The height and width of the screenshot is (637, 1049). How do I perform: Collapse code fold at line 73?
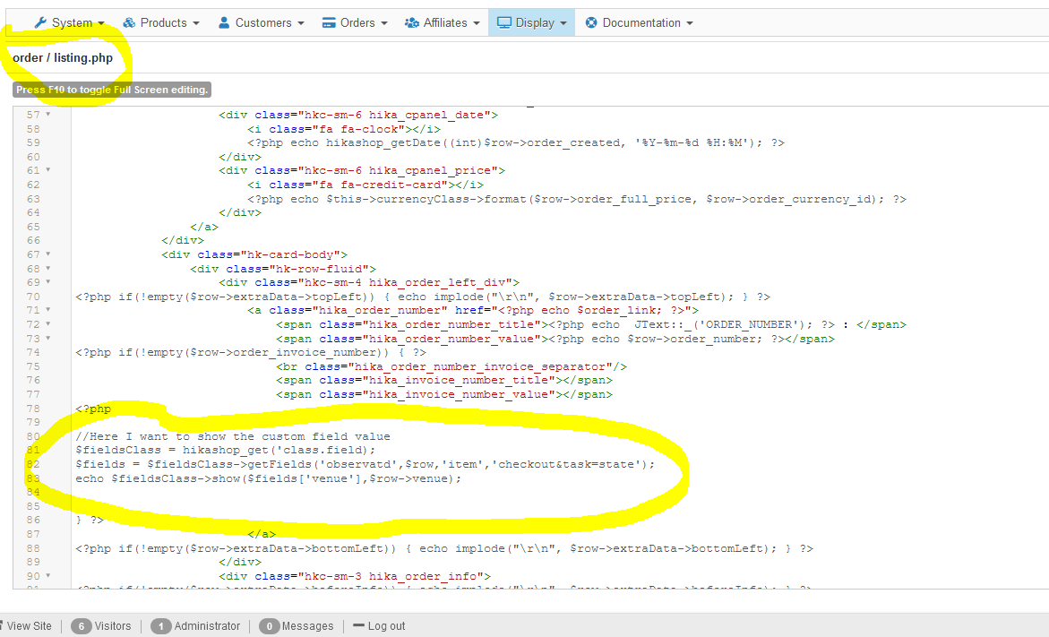[x=48, y=338]
